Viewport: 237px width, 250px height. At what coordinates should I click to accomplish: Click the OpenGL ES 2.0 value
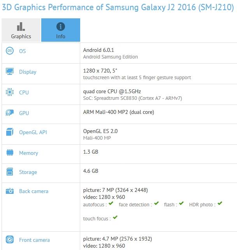pyautogui.click(x=100, y=131)
